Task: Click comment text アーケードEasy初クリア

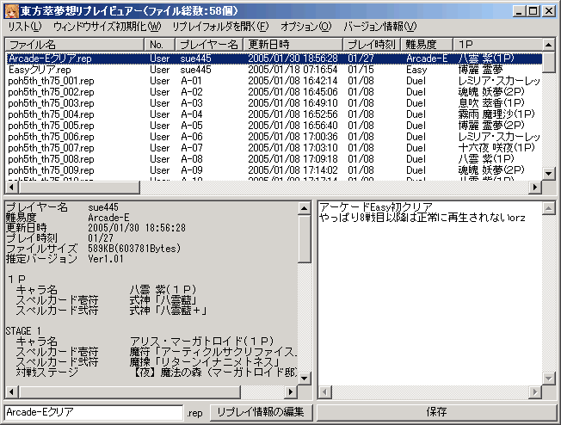Action: (x=376, y=207)
